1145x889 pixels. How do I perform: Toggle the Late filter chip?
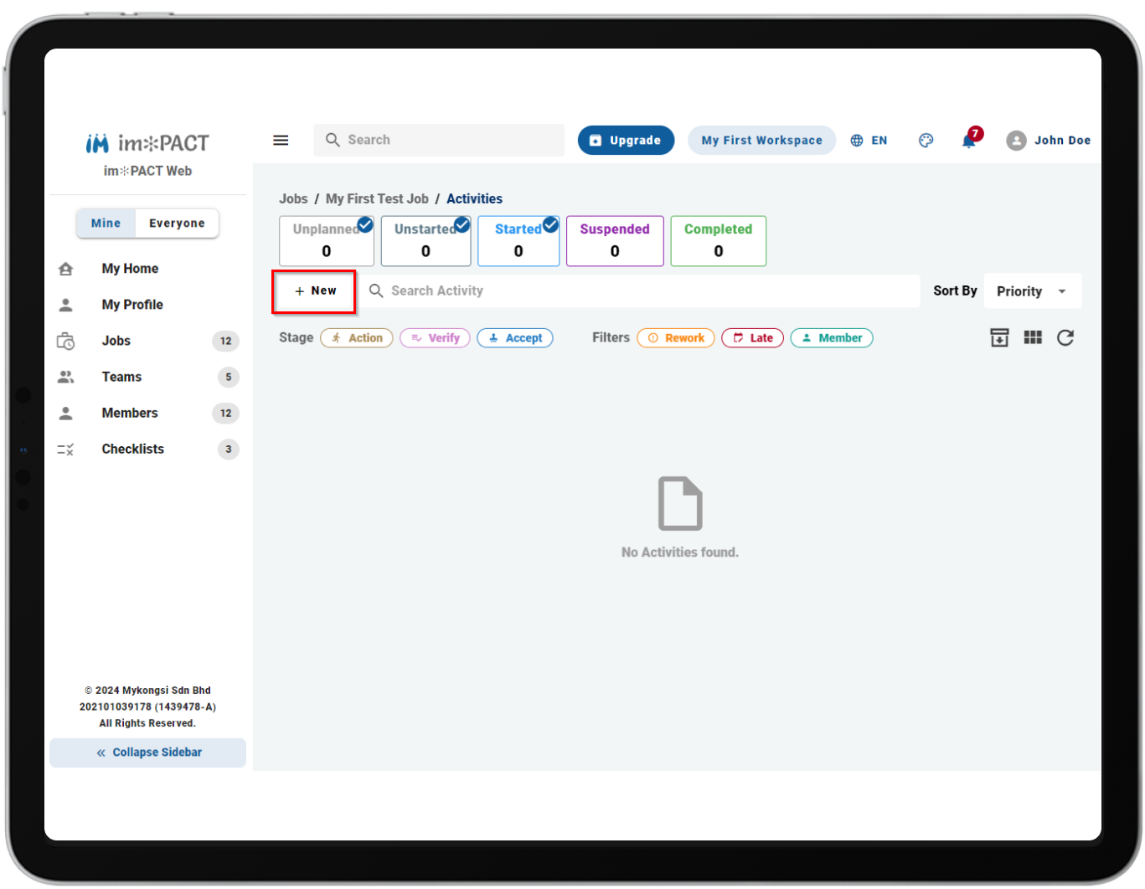(753, 338)
